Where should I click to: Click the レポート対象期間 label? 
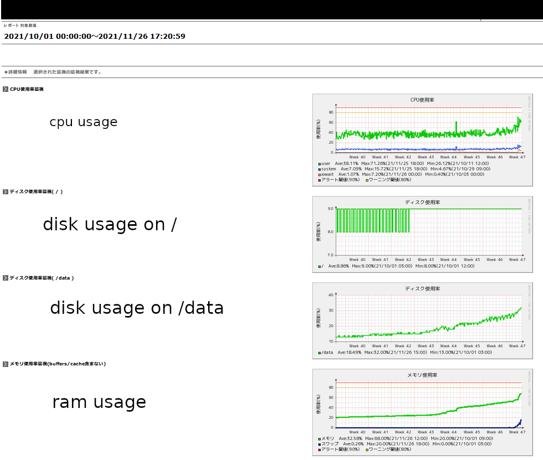[20, 25]
